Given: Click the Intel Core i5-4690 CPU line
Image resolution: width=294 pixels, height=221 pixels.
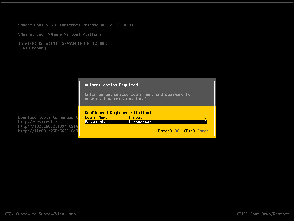Looking at the screenshot, I should point(63,44).
